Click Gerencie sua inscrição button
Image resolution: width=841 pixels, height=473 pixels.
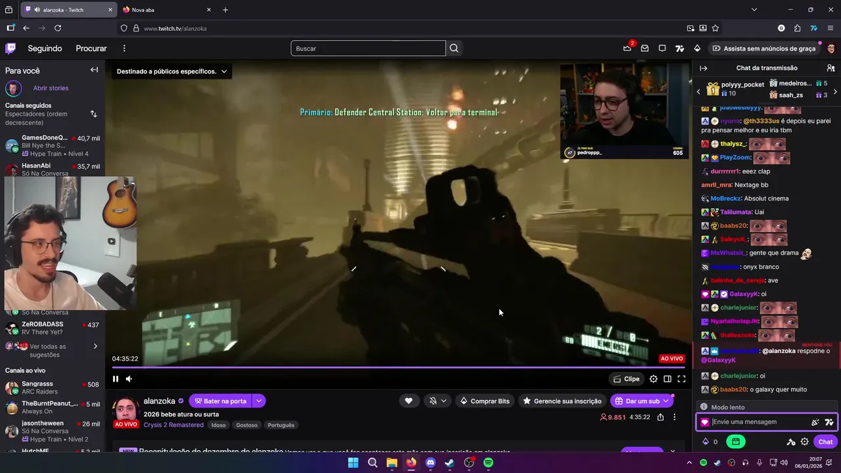click(x=562, y=401)
